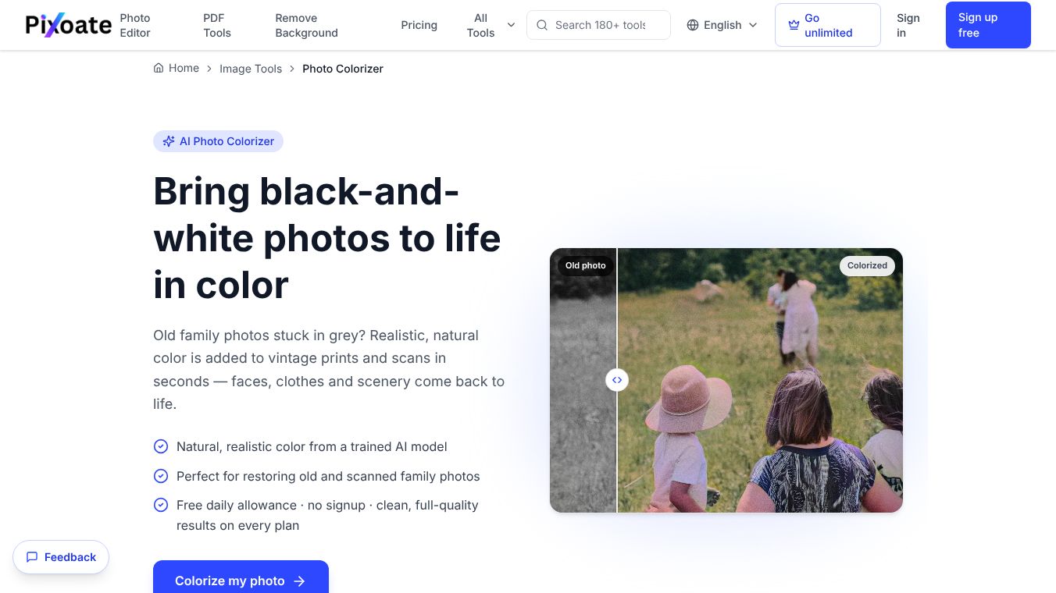Click the All Tools chevron arrow
The image size is (1056, 593).
pos(511,25)
